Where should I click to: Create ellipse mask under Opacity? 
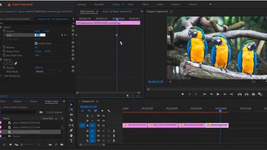[5, 63]
